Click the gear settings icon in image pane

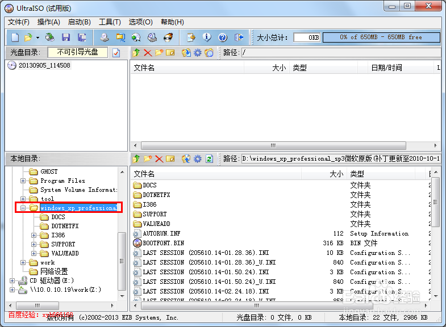[197, 53]
